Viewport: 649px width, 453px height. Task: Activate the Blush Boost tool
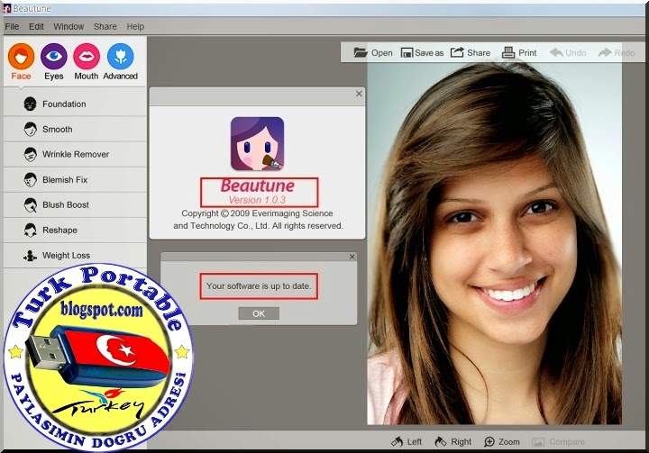tap(75, 204)
